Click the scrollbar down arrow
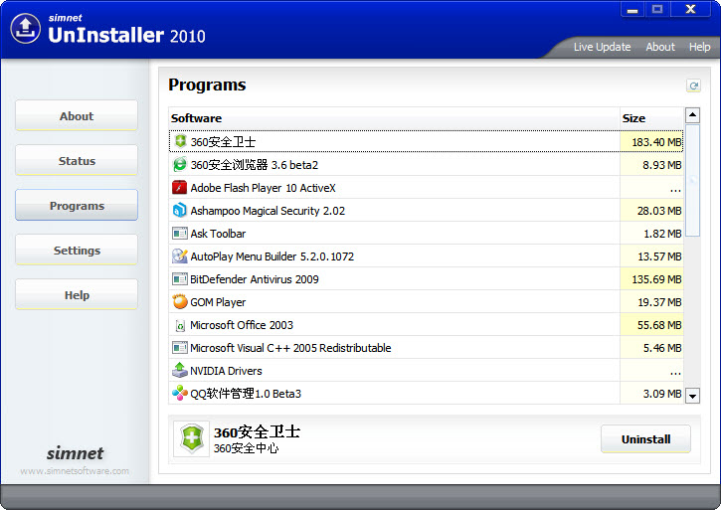Image resolution: width=721 pixels, height=510 pixels. tap(692, 396)
